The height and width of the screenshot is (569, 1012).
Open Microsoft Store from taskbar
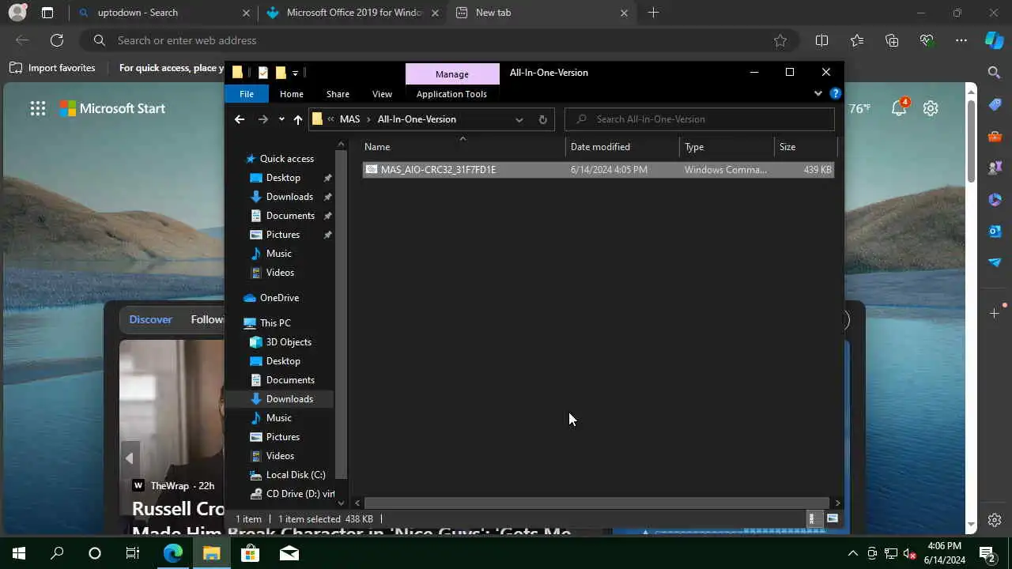pyautogui.click(x=250, y=553)
